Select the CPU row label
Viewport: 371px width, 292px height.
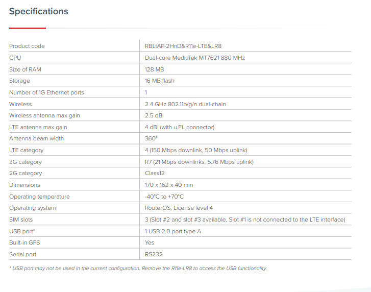tap(15, 58)
